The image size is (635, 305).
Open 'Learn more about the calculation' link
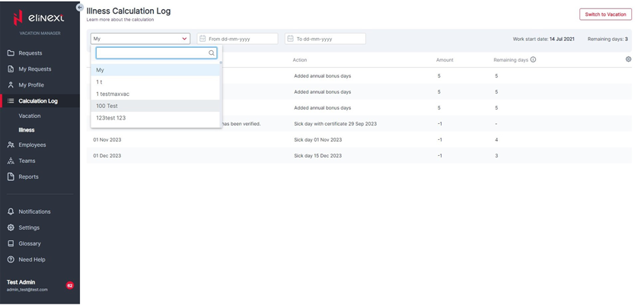coord(120,20)
